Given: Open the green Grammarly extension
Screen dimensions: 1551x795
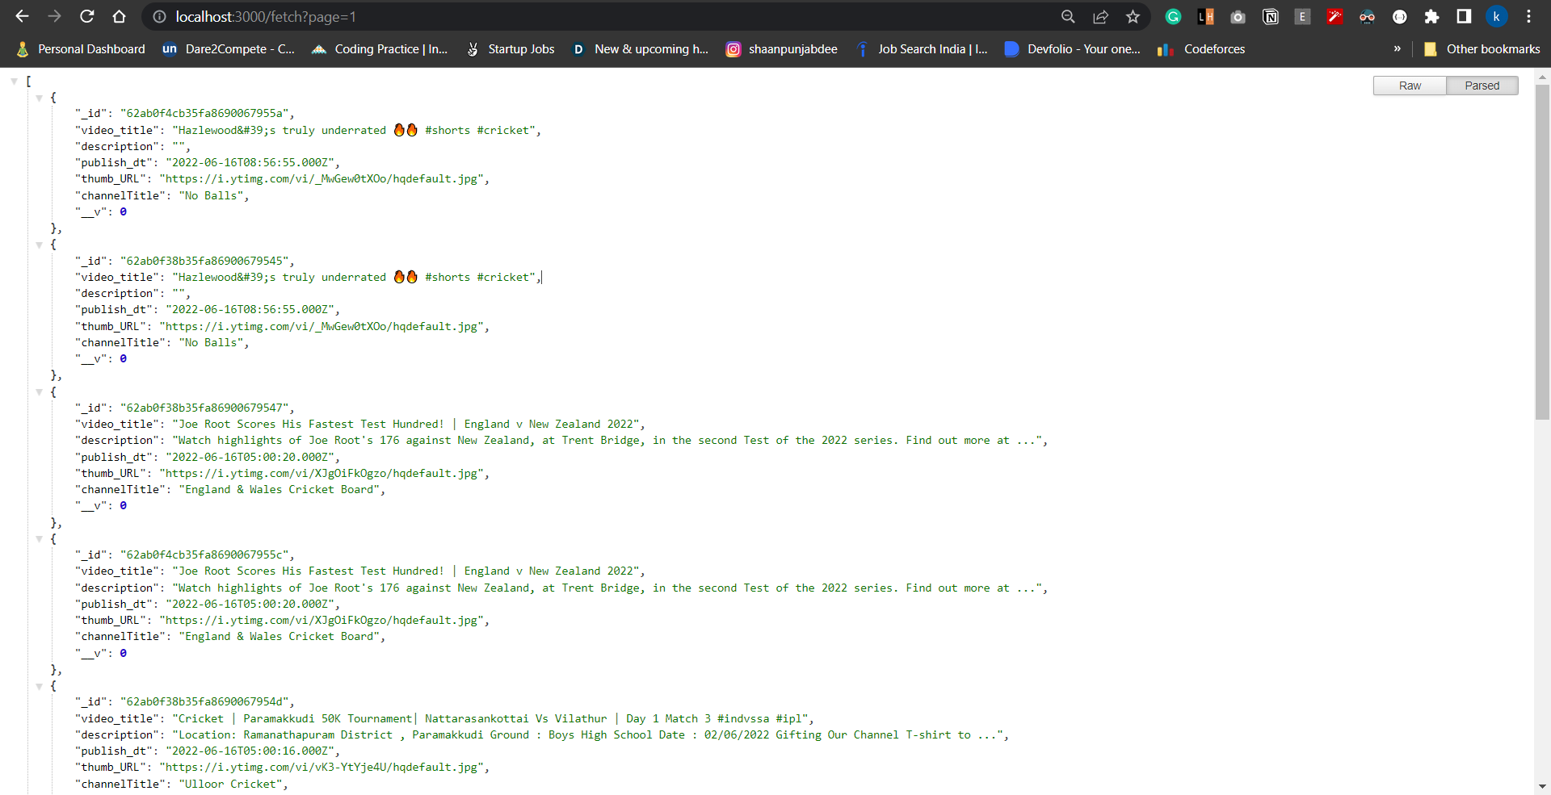Looking at the screenshot, I should [x=1173, y=16].
